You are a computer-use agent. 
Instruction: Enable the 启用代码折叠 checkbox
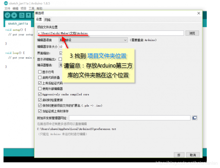coord(40,77)
